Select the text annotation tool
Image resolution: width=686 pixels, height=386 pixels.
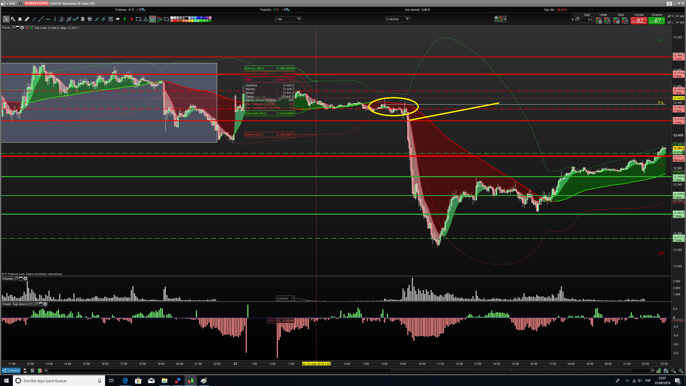111,19
